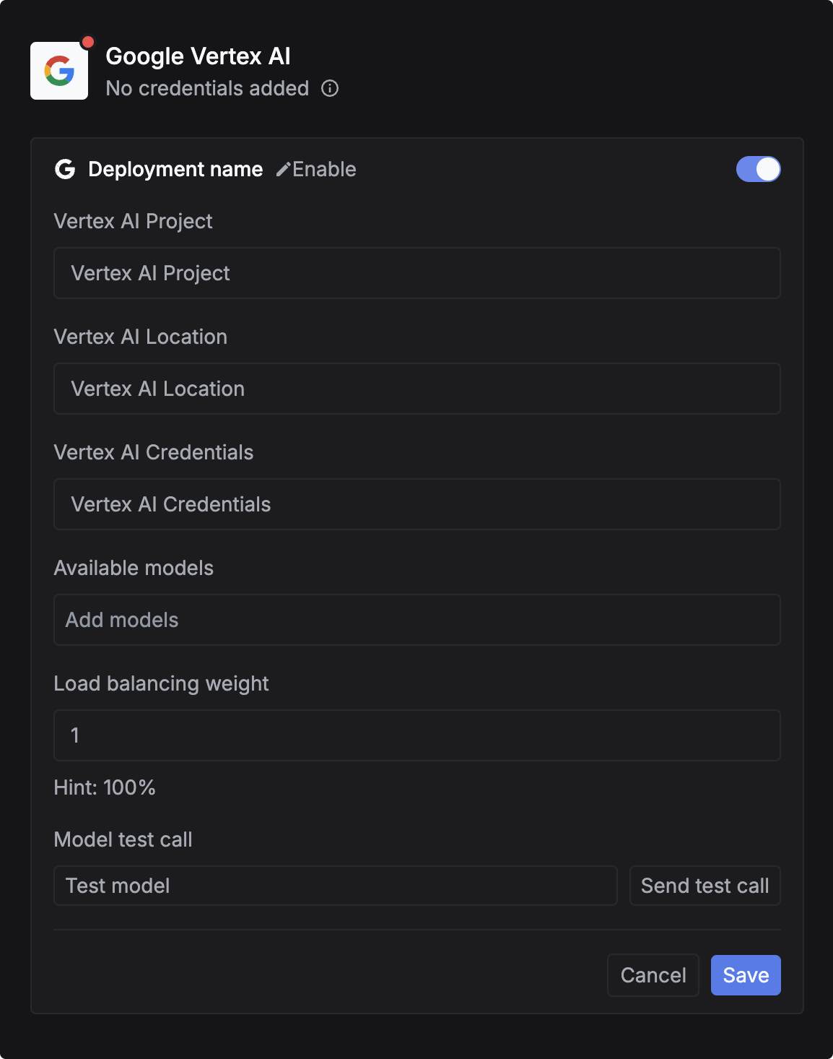Click Send test call
Viewport: 833px width, 1059px height.
coord(705,886)
